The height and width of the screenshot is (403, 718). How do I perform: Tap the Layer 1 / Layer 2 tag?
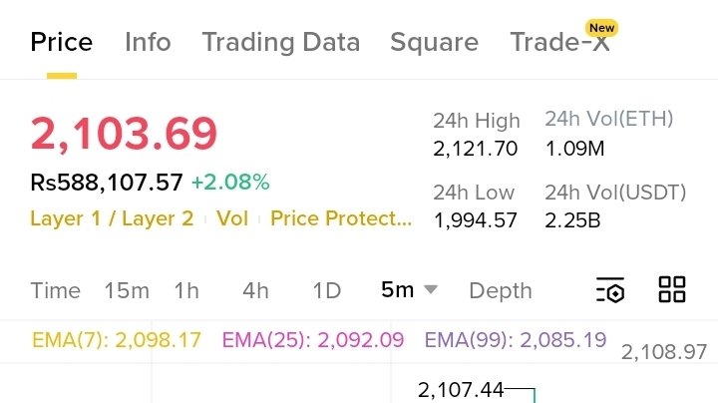(x=112, y=218)
